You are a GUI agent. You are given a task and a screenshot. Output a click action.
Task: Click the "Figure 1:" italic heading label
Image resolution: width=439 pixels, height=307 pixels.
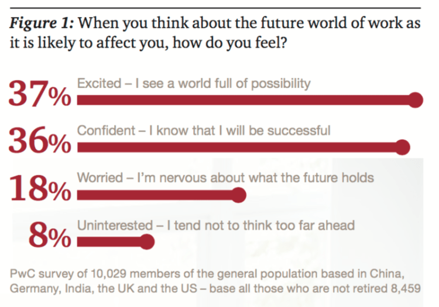40,24
